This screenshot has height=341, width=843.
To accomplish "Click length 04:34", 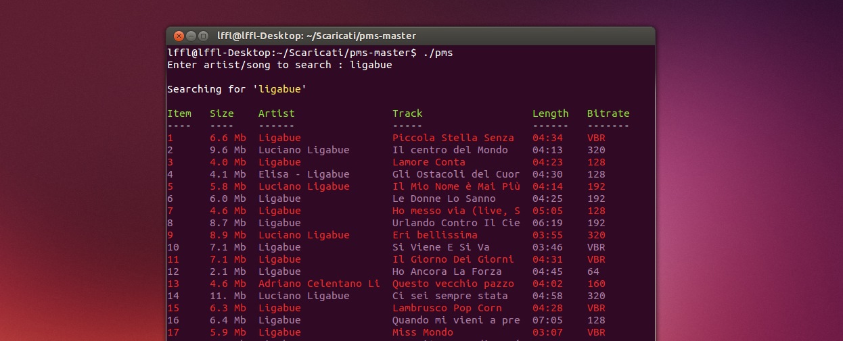I will (547, 138).
